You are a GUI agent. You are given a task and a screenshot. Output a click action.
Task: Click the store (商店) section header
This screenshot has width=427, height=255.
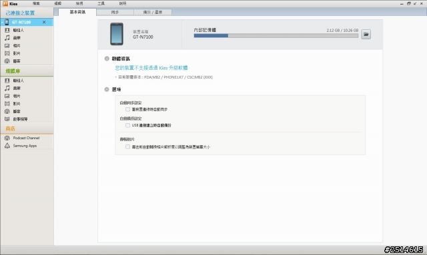(x=27, y=128)
